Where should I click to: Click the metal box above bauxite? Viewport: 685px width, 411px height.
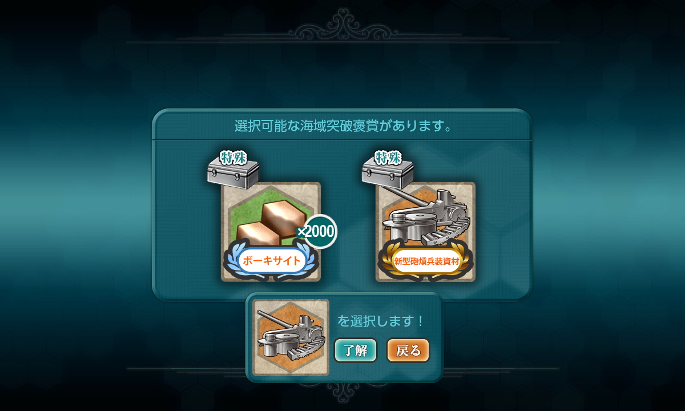(x=233, y=174)
